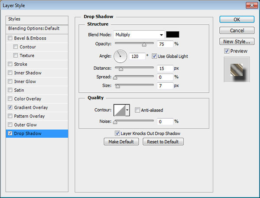Enable the Outer Glow checkbox
This screenshot has height=198, width=260.
coord(10,124)
